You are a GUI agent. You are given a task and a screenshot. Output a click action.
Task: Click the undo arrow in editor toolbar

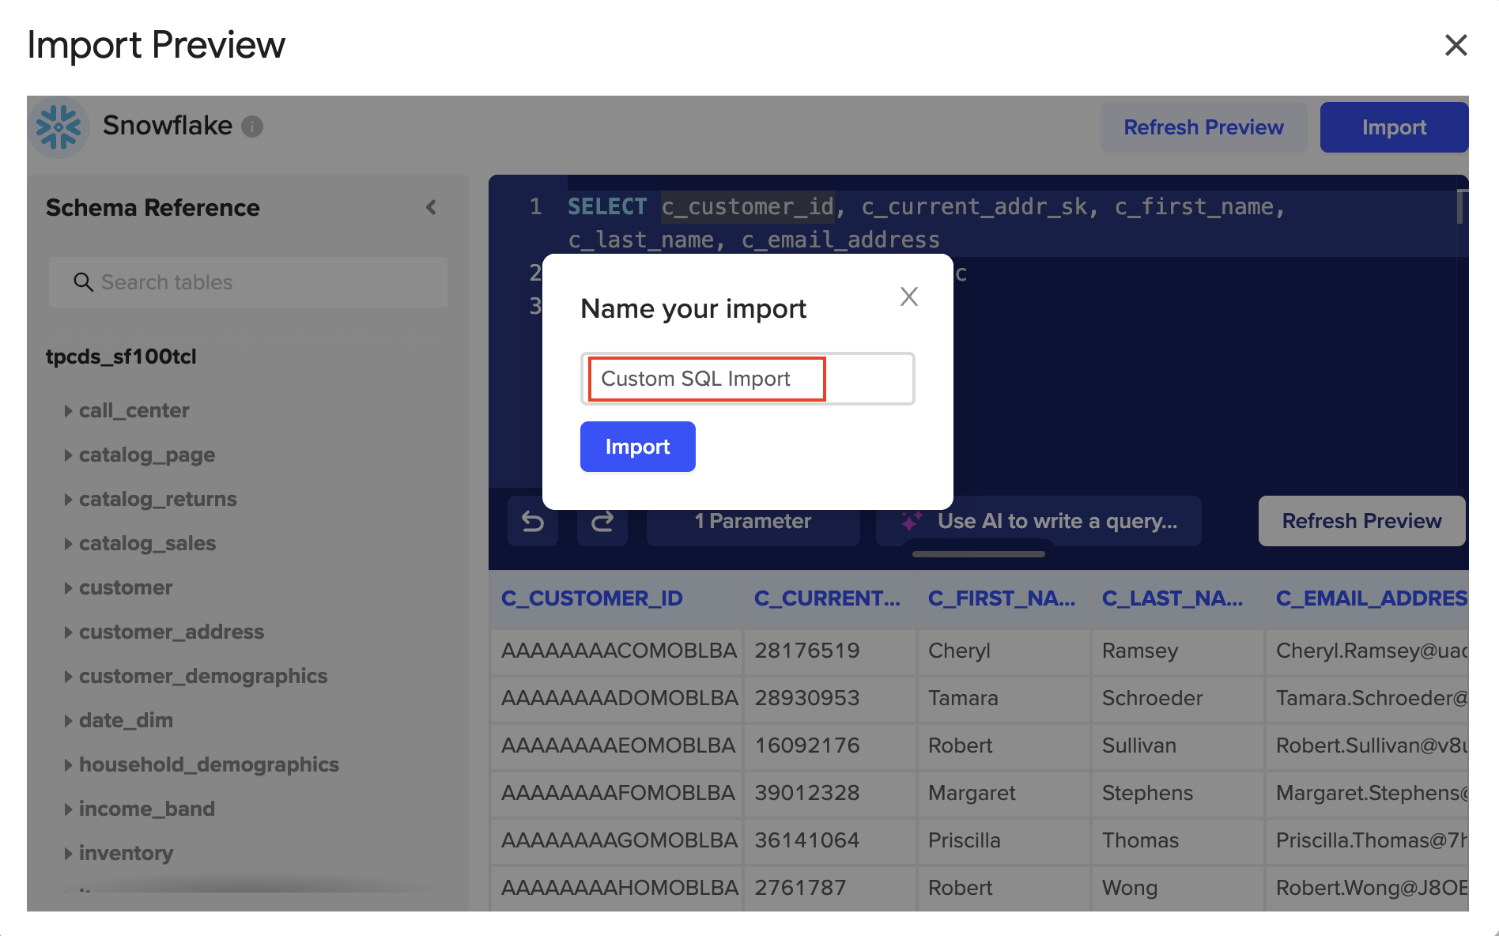coord(533,522)
